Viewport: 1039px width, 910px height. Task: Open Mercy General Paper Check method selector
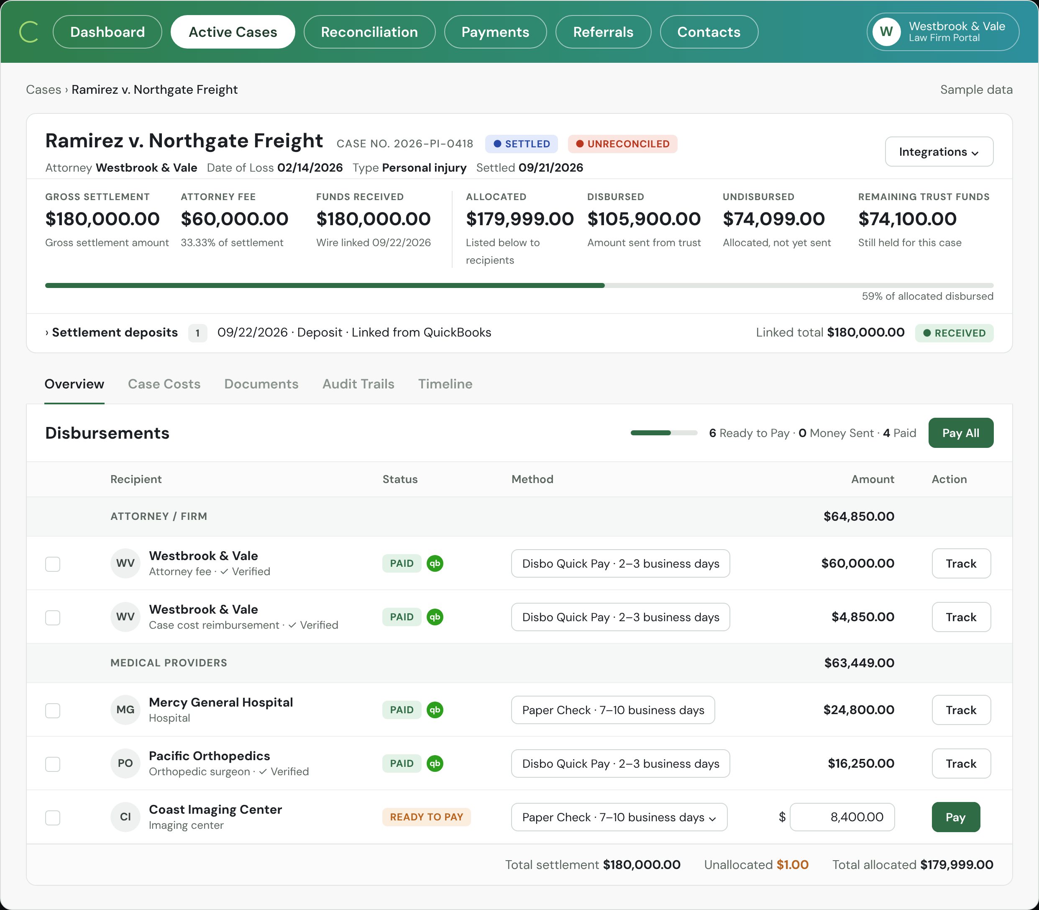[x=613, y=710]
